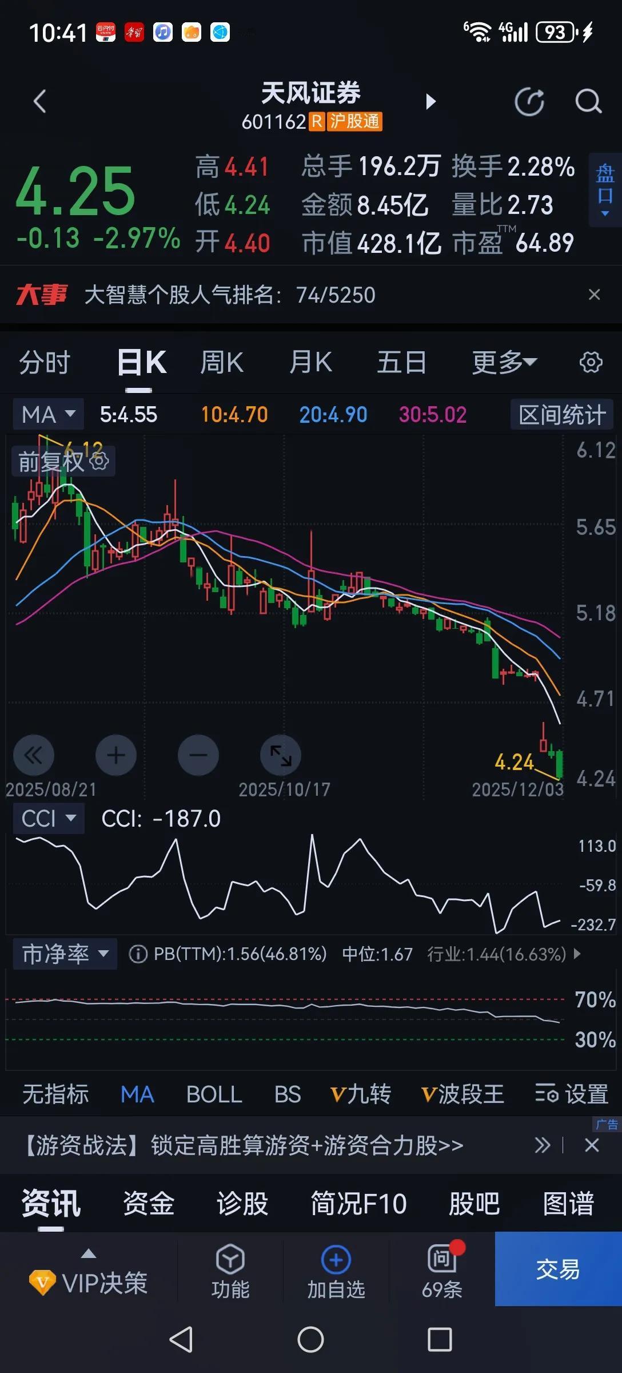622x1373 pixels.
Task: Jump chart back with double-left arrow
Action: pyautogui.click(x=34, y=755)
